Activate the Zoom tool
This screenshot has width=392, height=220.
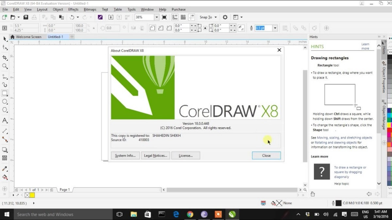click(5, 66)
